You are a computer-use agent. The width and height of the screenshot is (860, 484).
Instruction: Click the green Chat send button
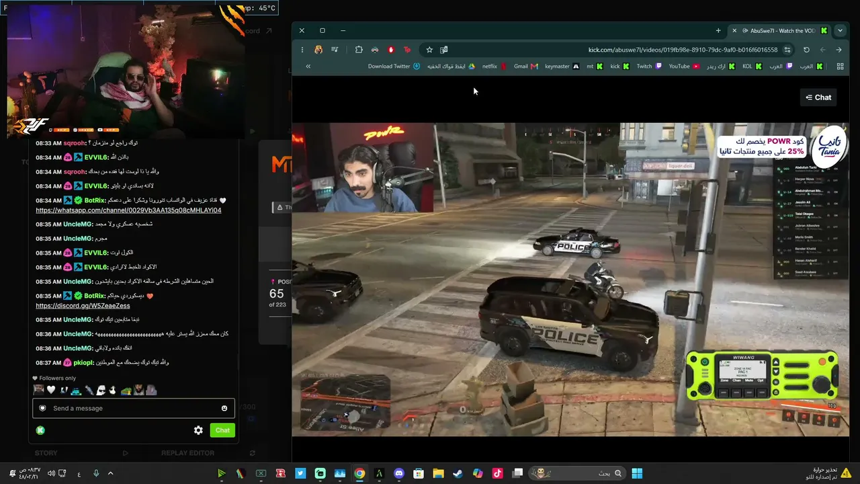[x=222, y=430]
